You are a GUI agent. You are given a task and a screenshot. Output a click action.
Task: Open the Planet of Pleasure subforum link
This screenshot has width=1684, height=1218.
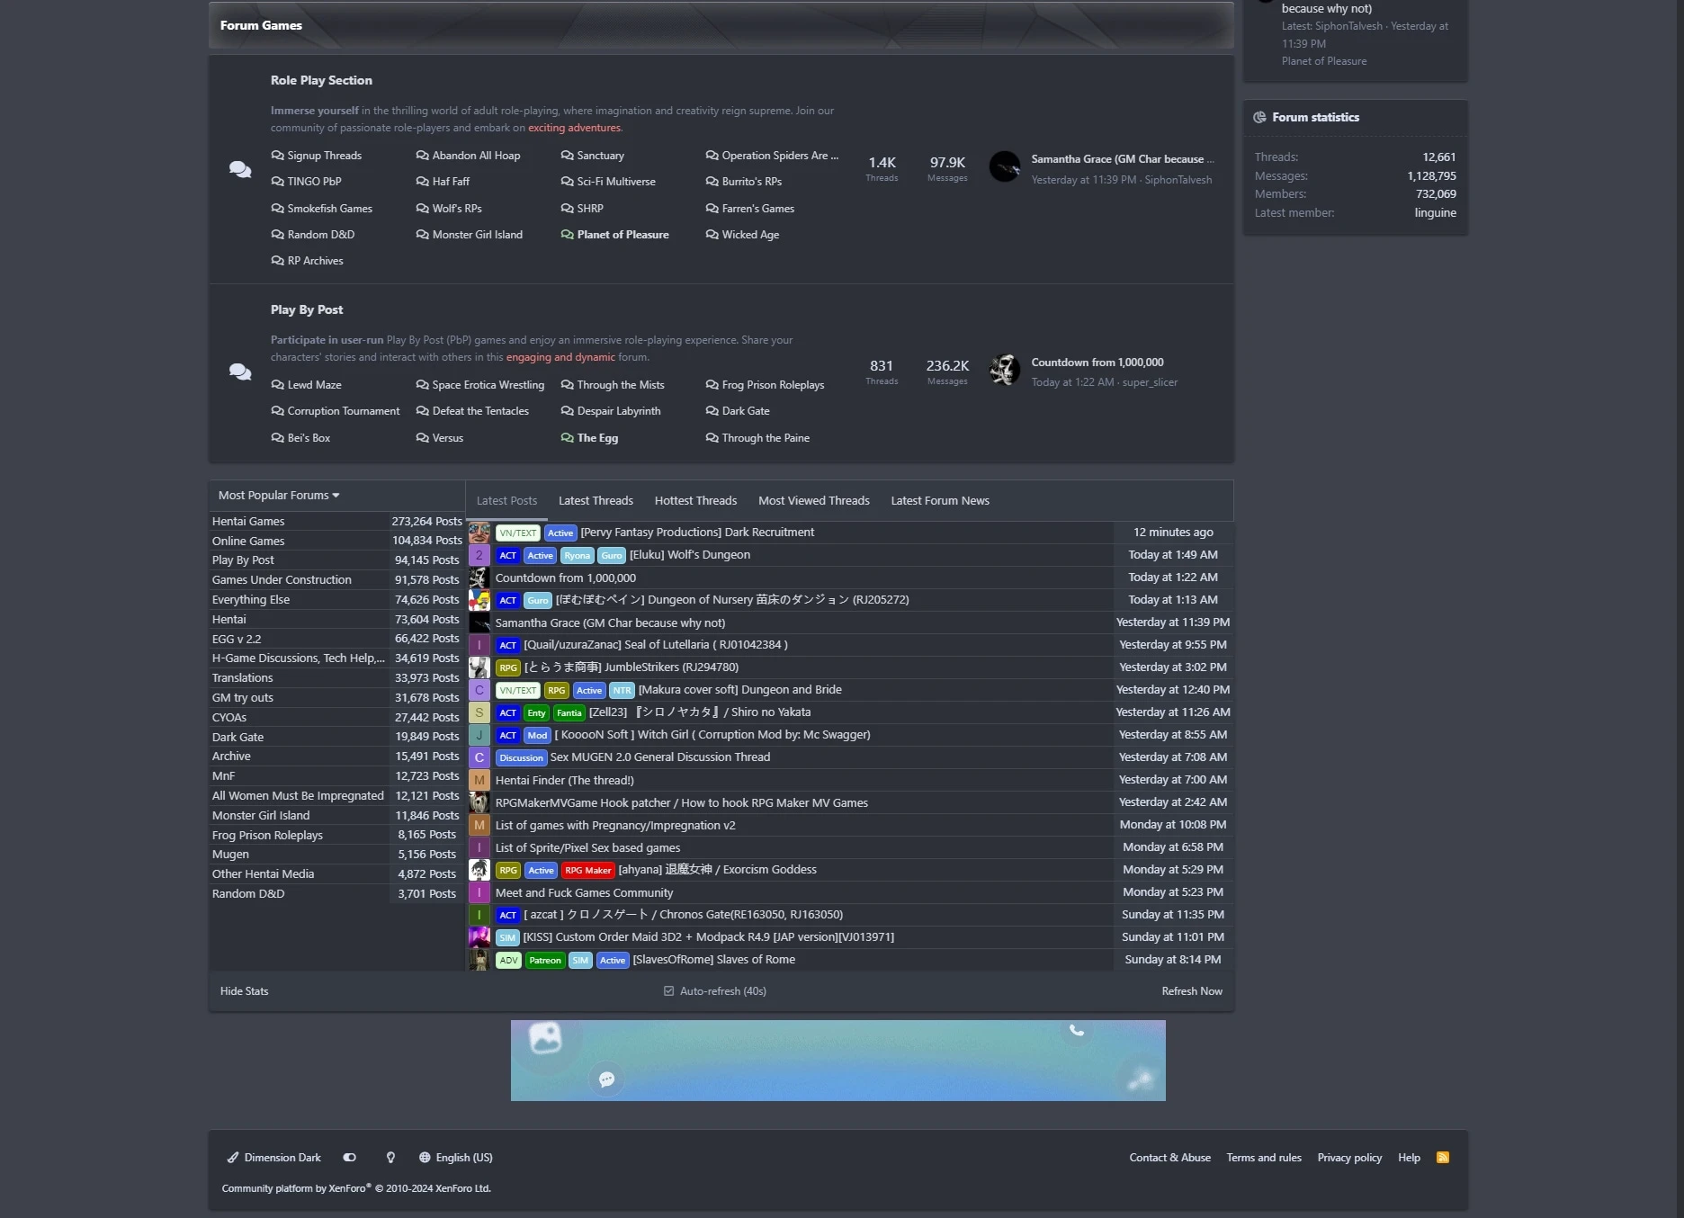pyautogui.click(x=623, y=235)
